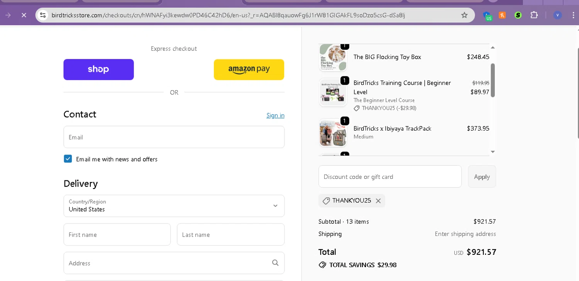Screen dimensions: 579x281
Task: Pay with Amazon Pay button
Action: (249, 69)
